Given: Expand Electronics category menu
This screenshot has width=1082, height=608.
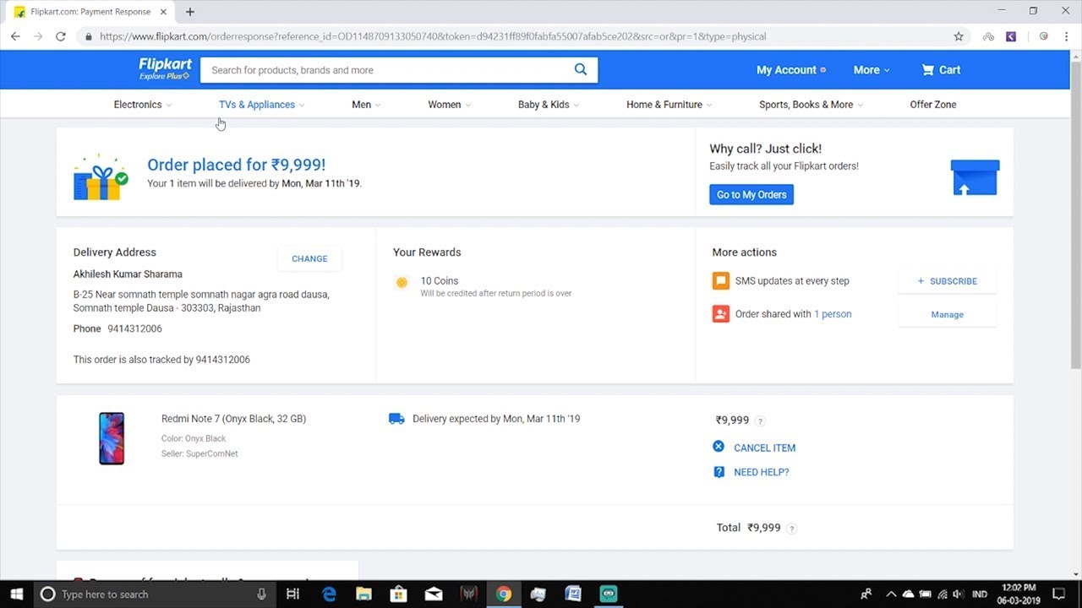Looking at the screenshot, I should coord(142,105).
